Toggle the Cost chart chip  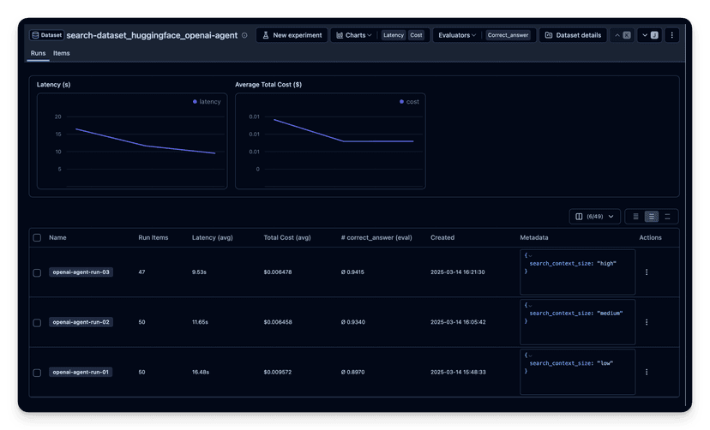pos(416,35)
